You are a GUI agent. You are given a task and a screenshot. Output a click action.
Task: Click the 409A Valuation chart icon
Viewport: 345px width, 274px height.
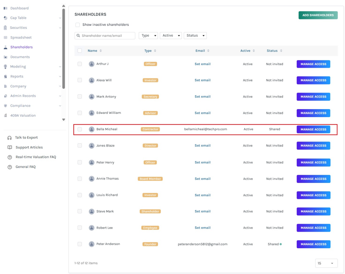tap(6, 115)
